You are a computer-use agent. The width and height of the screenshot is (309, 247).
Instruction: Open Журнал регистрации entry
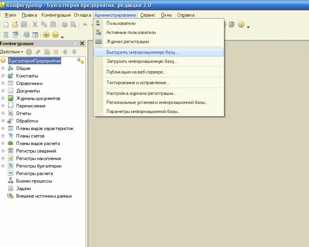(159, 41)
